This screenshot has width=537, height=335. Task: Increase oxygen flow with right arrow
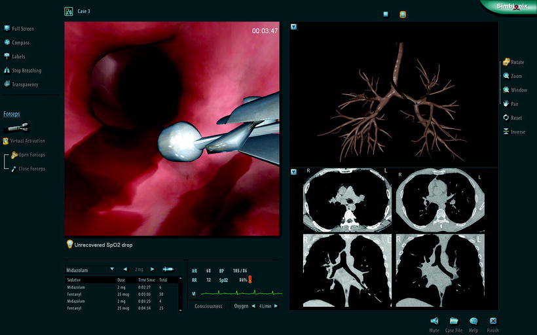[276, 306]
